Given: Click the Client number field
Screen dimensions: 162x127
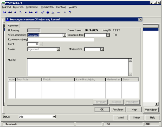Looking at the screenshot, I should tap(33, 44).
